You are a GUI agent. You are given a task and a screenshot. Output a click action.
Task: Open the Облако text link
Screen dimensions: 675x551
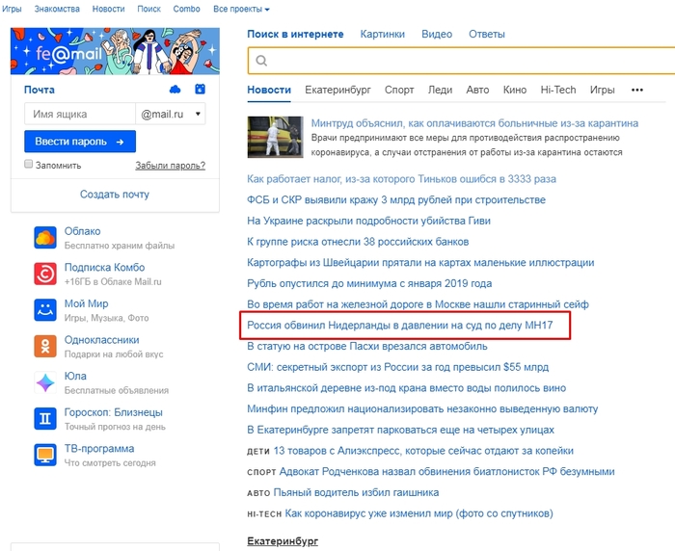click(82, 231)
